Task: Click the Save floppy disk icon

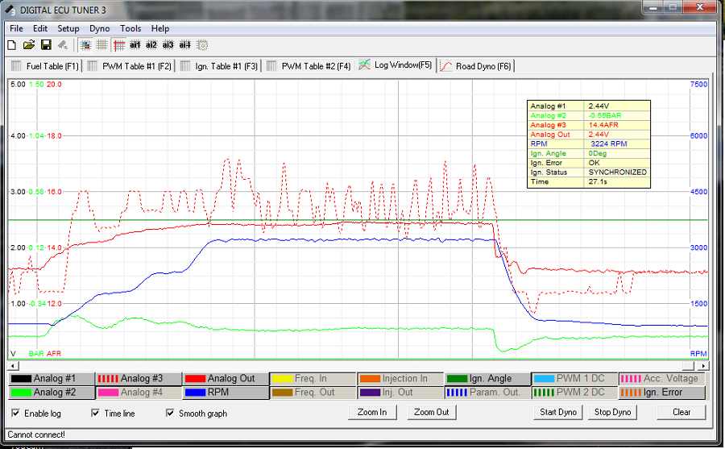Action: coord(46,45)
